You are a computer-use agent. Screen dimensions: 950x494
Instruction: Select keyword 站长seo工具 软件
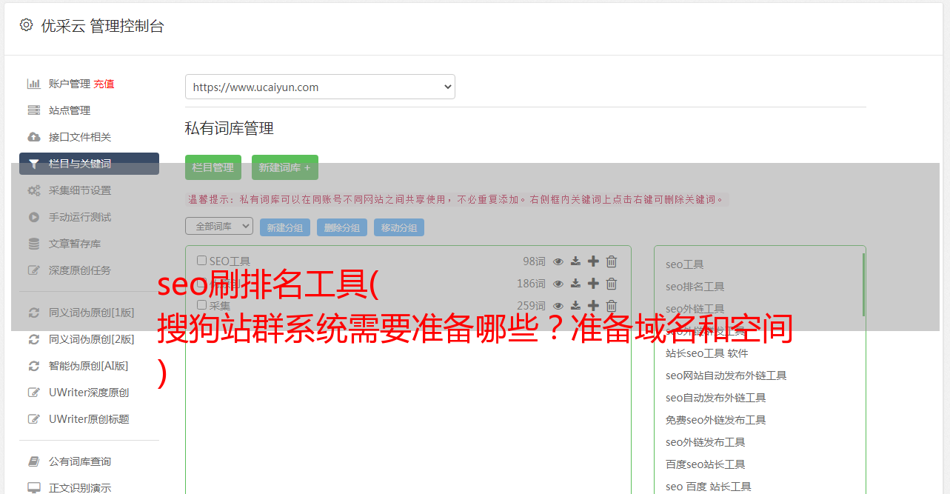click(707, 353)
